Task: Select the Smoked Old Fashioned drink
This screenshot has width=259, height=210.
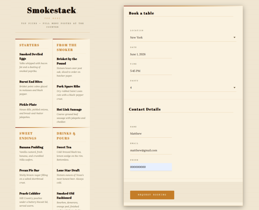Action: pyautogui.click(x=66, y=196)
